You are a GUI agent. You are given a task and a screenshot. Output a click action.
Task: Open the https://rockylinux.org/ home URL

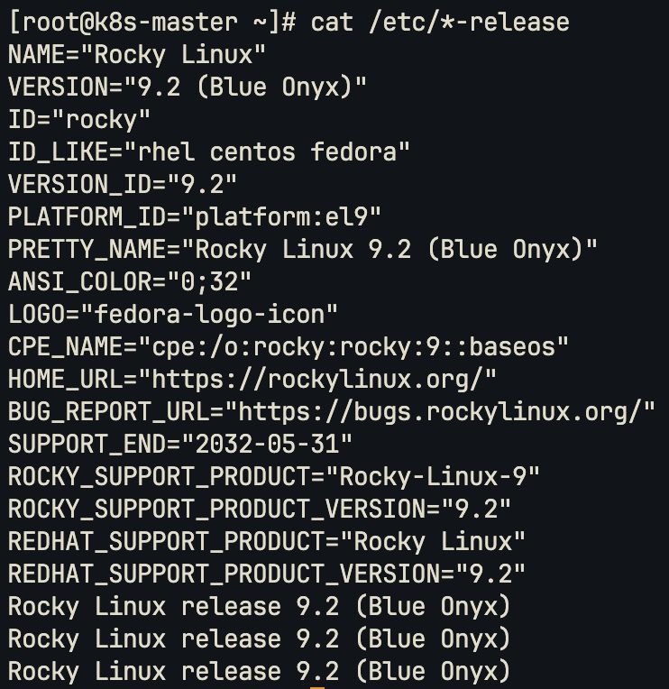click(x=324, y=379)
